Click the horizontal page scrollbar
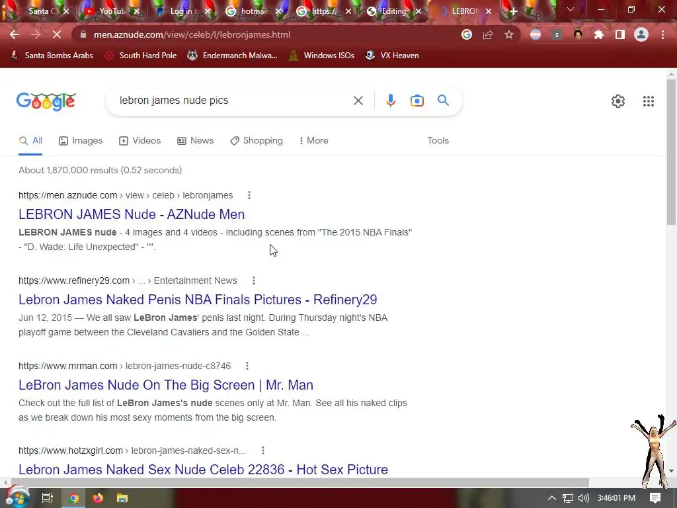Viewport: 677px width, 508px height. tap(299, 482)
